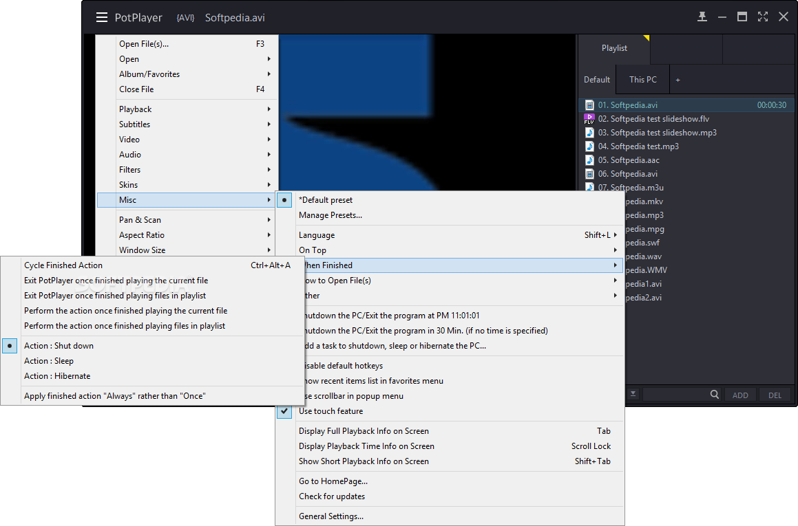Click the playlist DEL button
798x526 pixels.
[775, 395]
